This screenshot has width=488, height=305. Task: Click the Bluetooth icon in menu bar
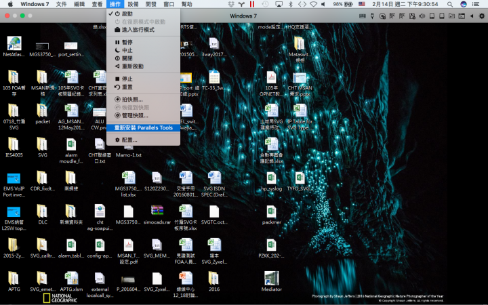[291, 4]
